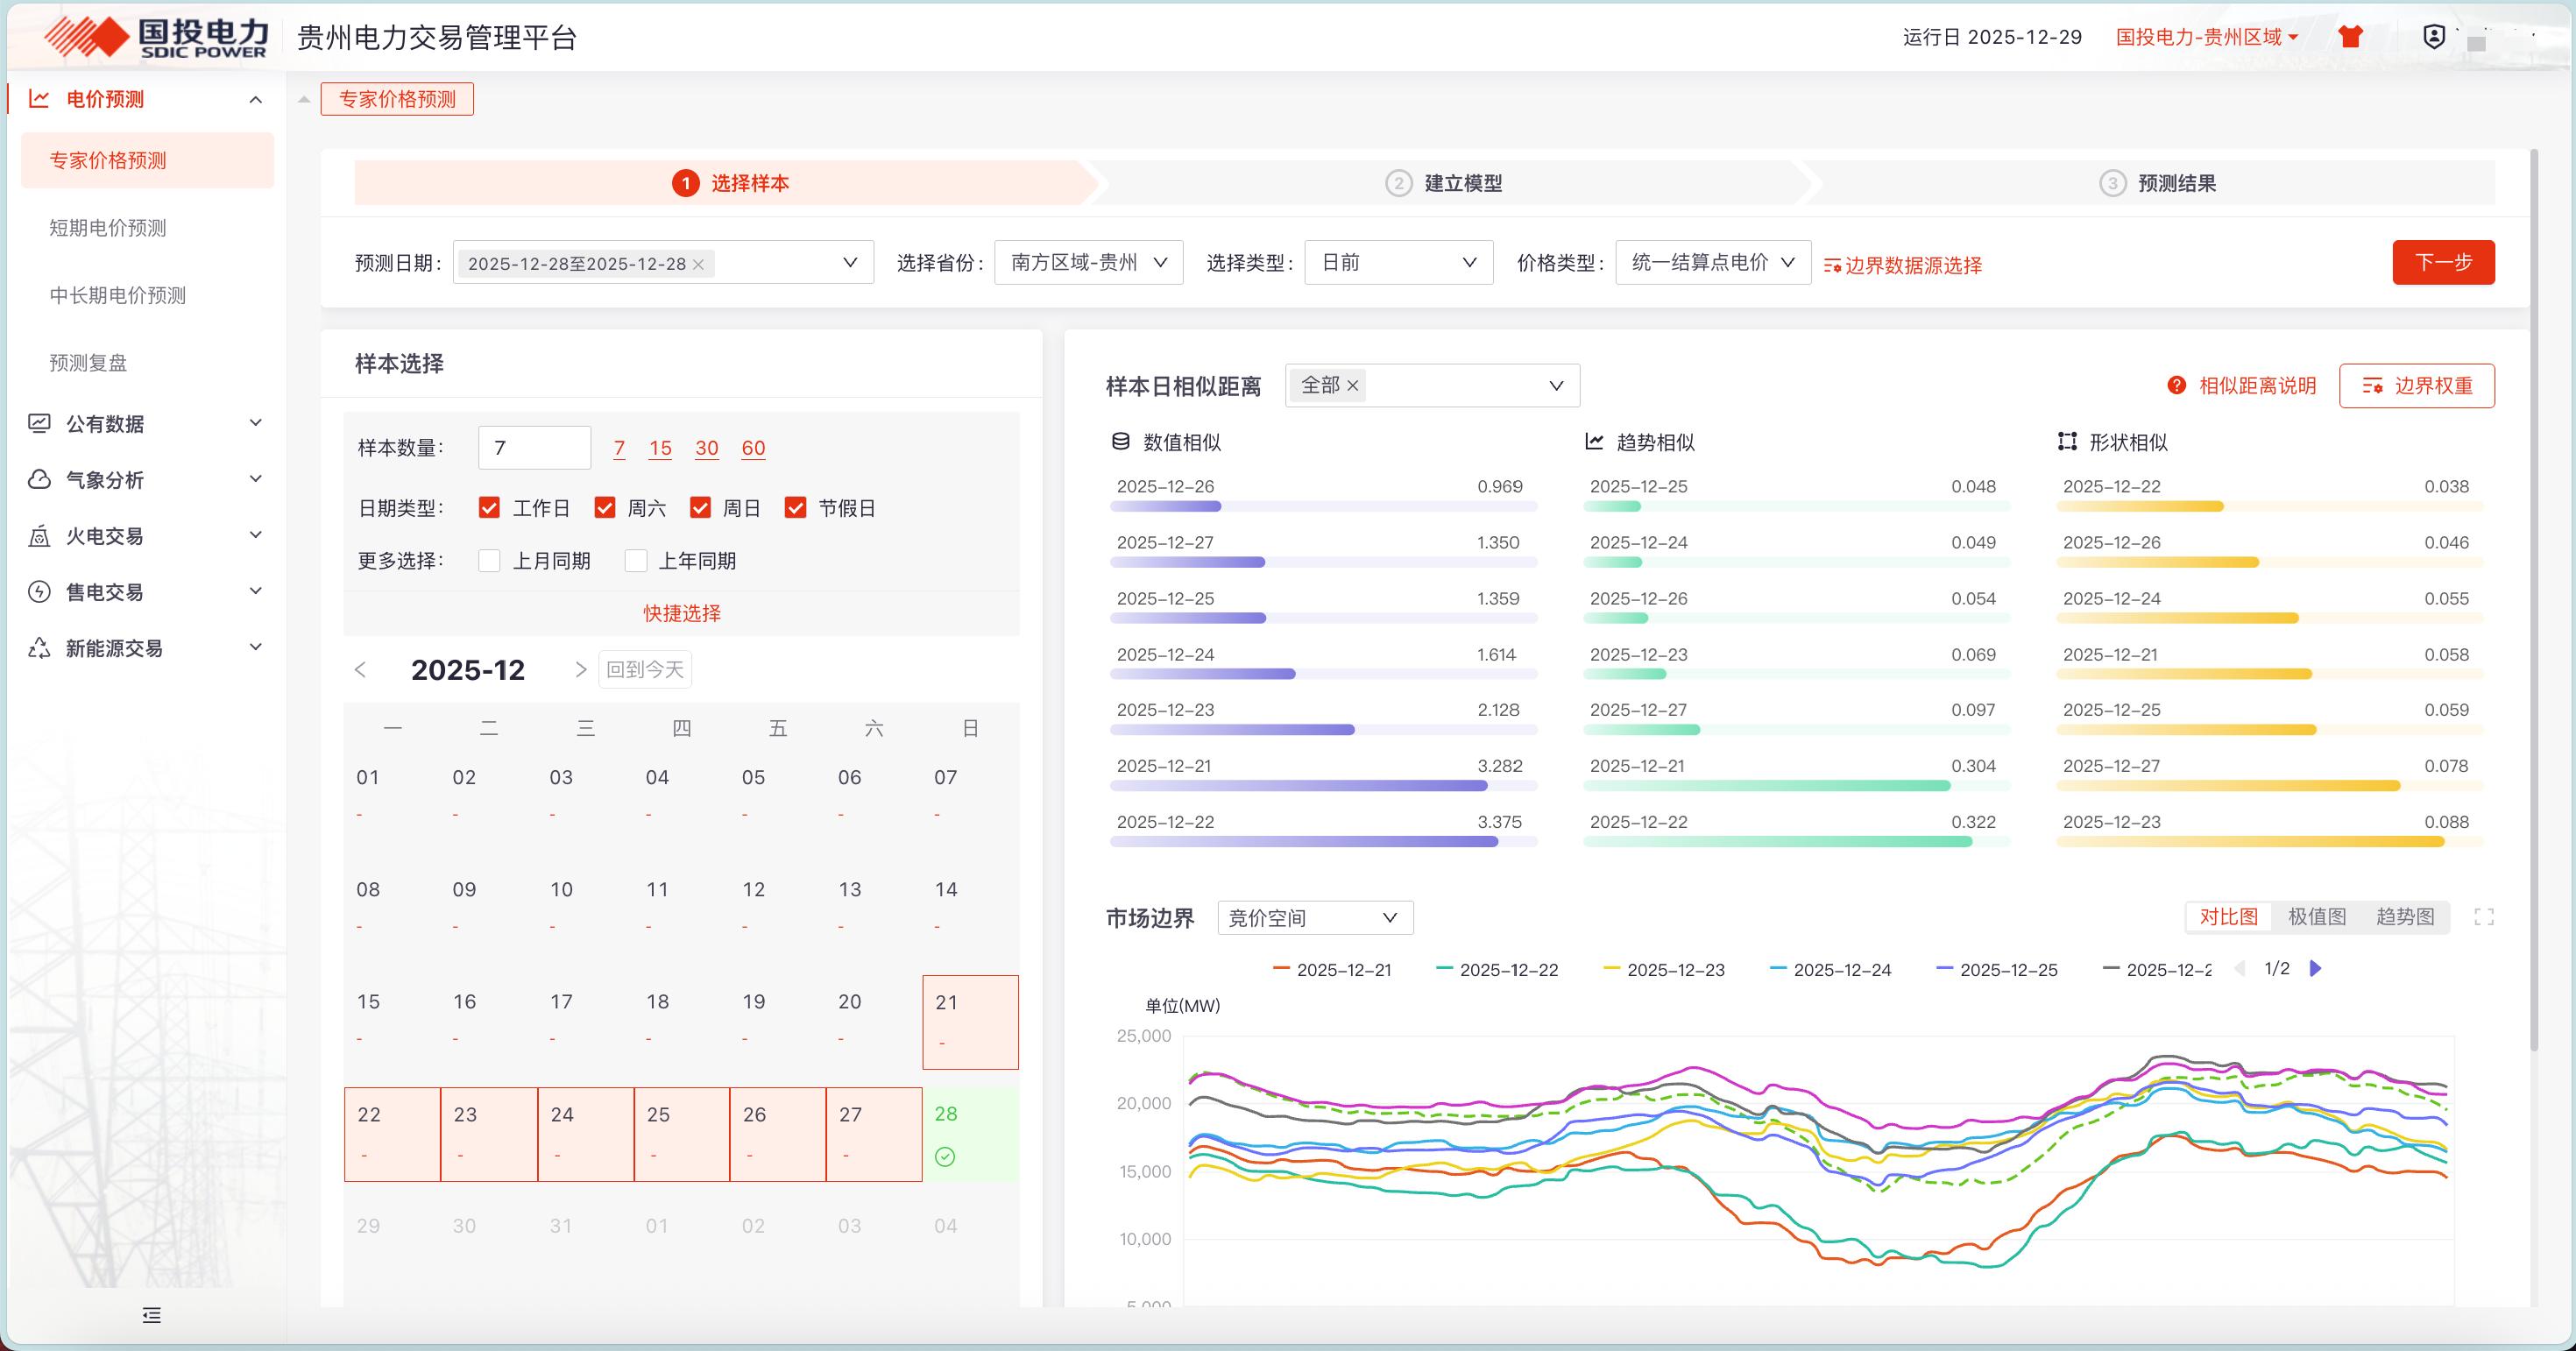
Task: Open the user shield account icon
Action: 2434,37
